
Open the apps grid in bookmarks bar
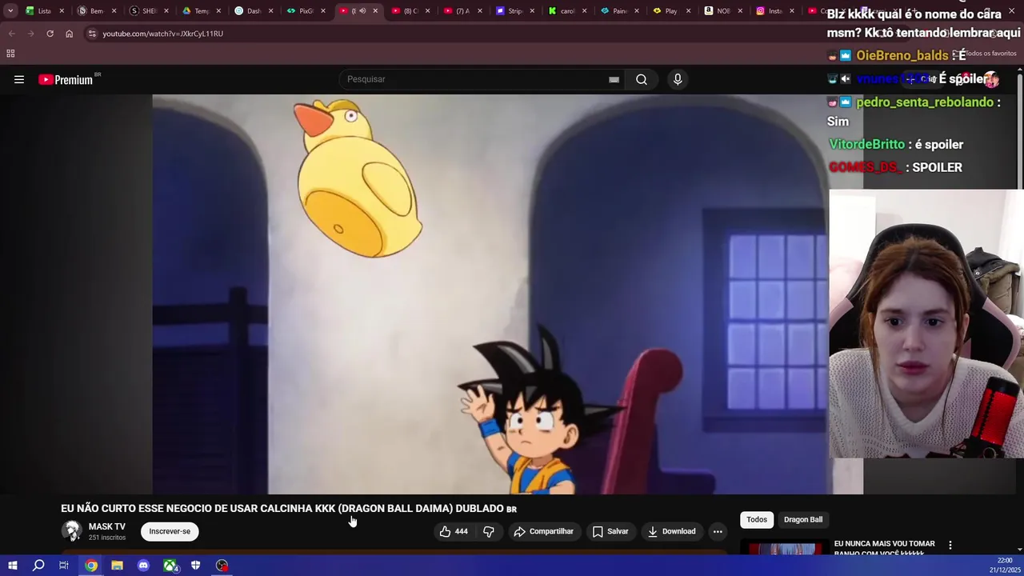(x=10, y=54)
